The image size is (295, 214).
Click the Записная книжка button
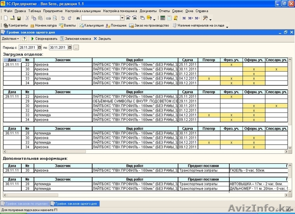pos(75,38)
